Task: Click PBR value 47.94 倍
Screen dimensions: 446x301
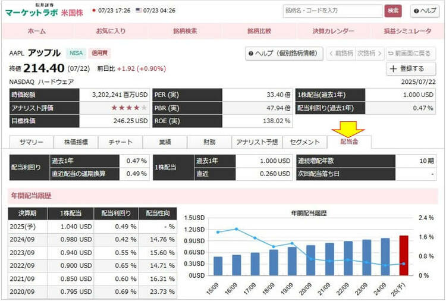Action: tap(278, 108)
